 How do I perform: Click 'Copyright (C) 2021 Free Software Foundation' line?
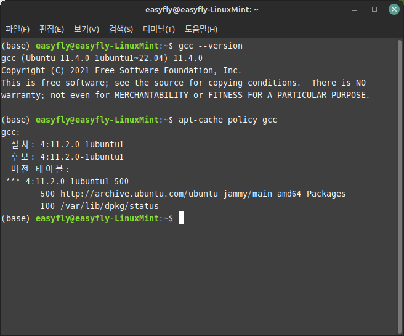pos(121,70)
